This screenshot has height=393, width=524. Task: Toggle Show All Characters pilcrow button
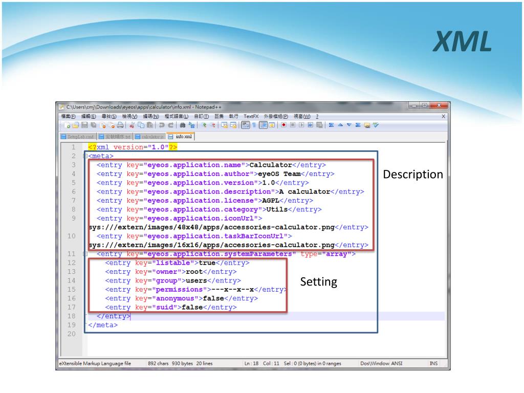tap(254, 125)
